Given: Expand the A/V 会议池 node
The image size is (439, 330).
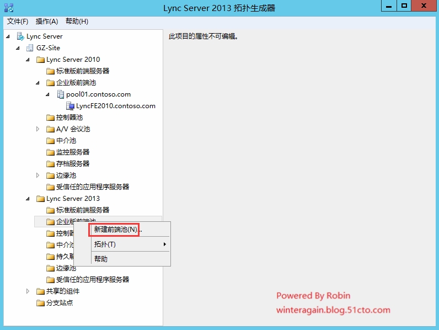Looking at the screenshot, I should pyautogui.click(x=38, y=129).
